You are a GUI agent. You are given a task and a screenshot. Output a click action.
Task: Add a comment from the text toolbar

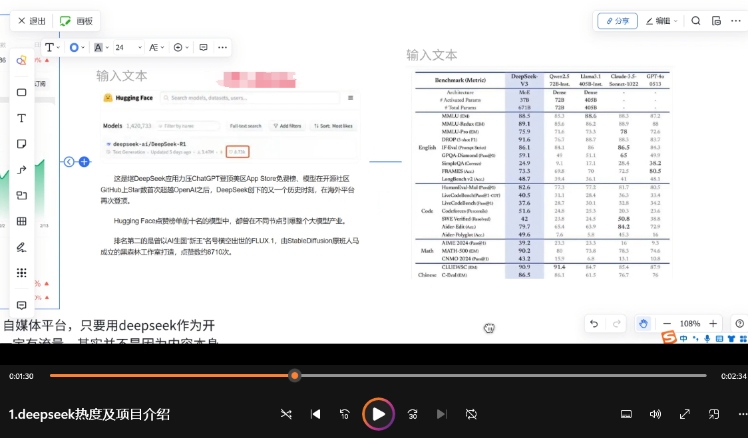tap(203, 47)
